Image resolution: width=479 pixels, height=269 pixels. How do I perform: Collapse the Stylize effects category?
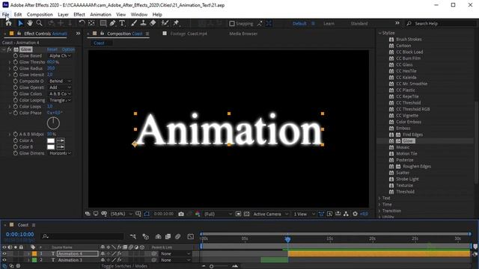tap(380, 33)
